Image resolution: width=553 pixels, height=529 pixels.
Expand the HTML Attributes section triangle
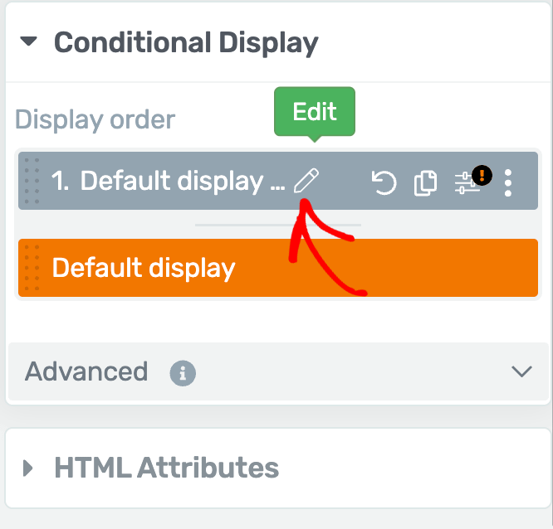[x=28, y=468]
